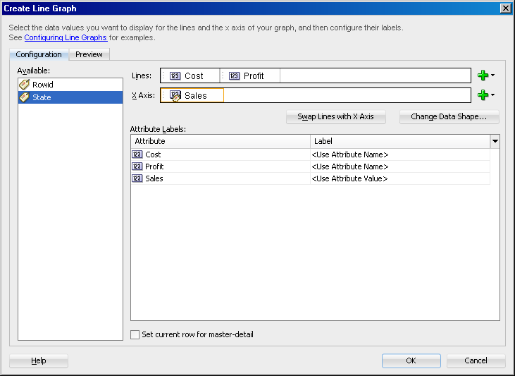The image size is (515, 376).
Task: Select the Sales chip in X Axis field
Action: [192, 96]
